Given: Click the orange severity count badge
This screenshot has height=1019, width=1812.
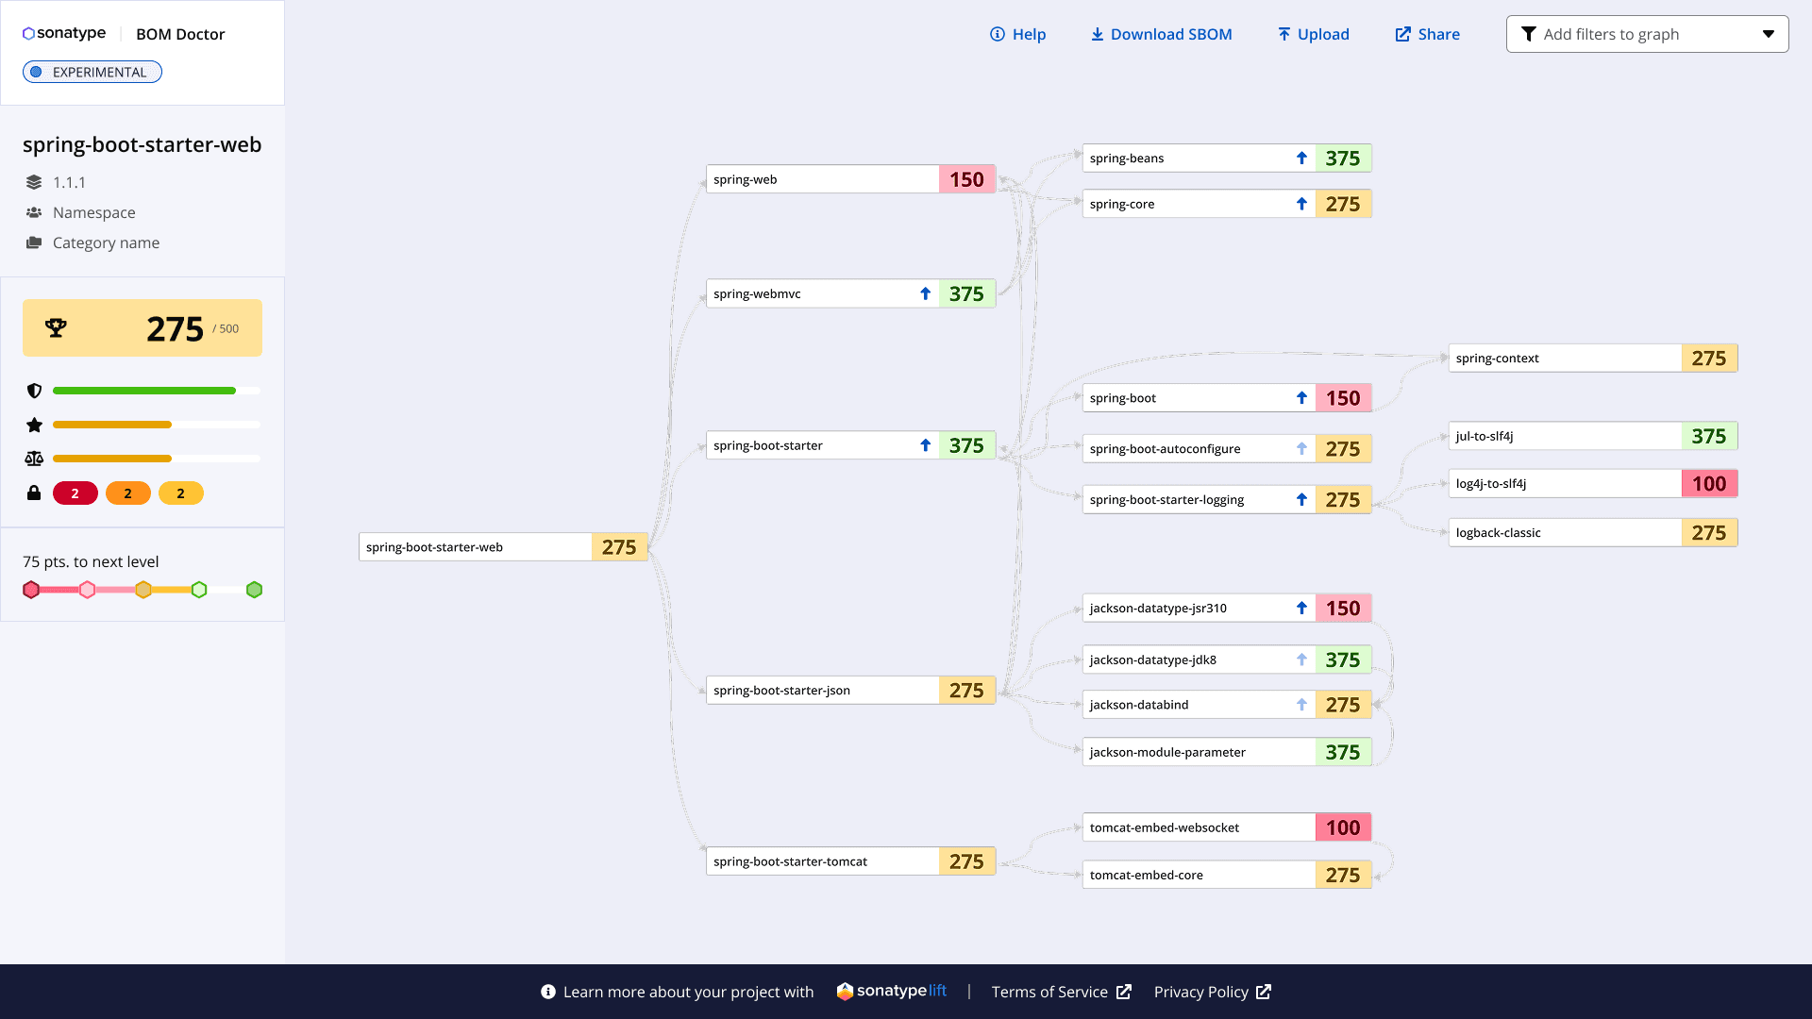Looking at the screenshot, I should (x=128, y=493).
